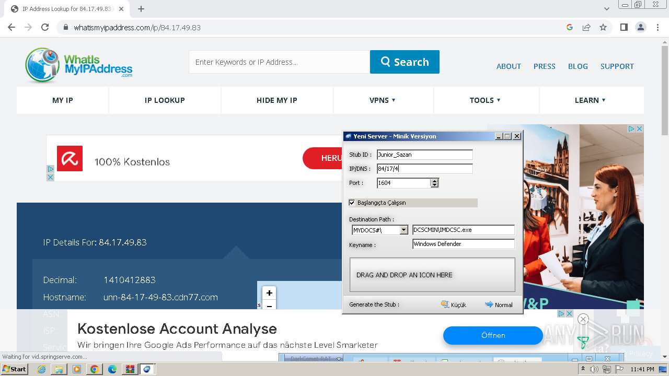Viewport: 669px width, 376px height.
Task: Go back with browser back arrow
Action: click(x=11, y=27)
